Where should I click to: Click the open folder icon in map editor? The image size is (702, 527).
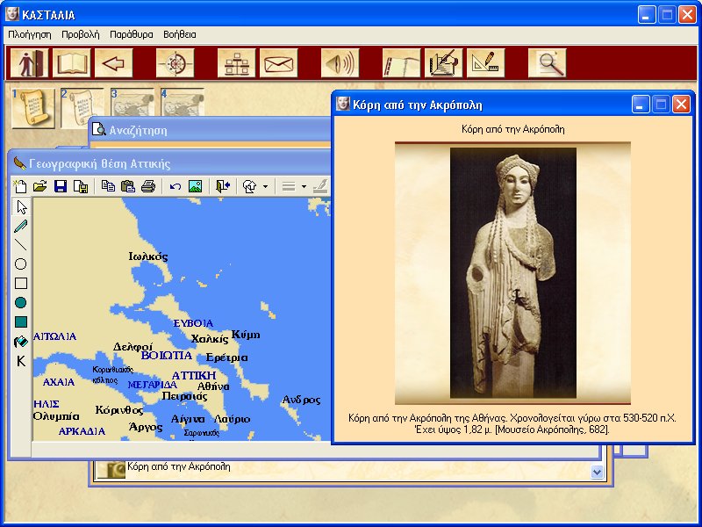point(39,186)
